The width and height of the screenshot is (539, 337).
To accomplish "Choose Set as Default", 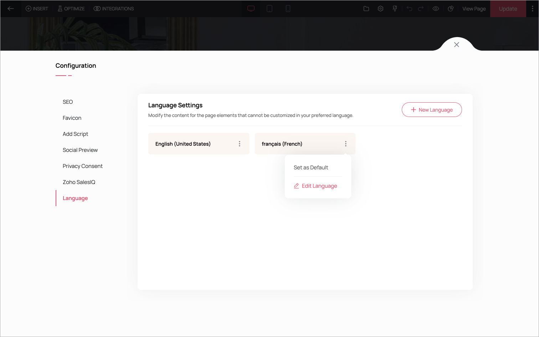I will pyautogui.click(x=311, y=168).
